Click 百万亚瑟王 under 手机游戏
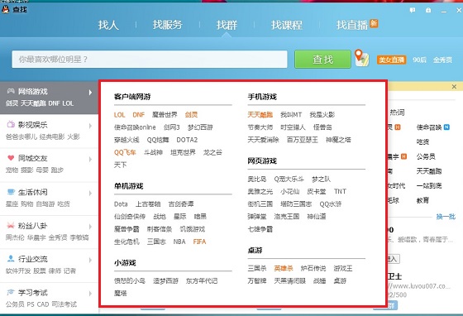 pos(303,140)
